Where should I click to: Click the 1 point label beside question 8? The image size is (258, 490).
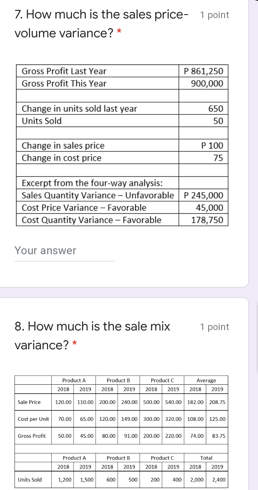(x=214, y=327)
